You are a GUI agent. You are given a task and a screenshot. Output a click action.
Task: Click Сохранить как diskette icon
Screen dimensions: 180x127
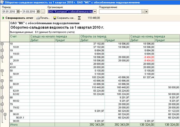tap(55, 18)
